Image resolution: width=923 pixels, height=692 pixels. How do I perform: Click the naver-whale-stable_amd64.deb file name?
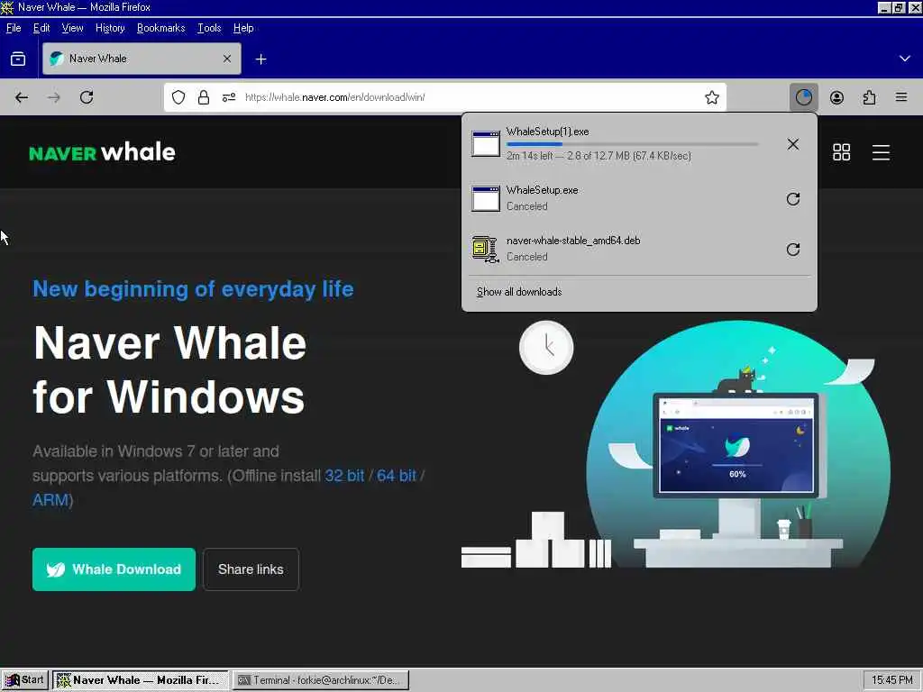coord(573,241)
